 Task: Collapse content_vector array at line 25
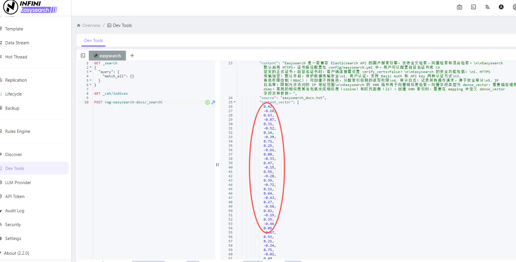click(234, 102)
